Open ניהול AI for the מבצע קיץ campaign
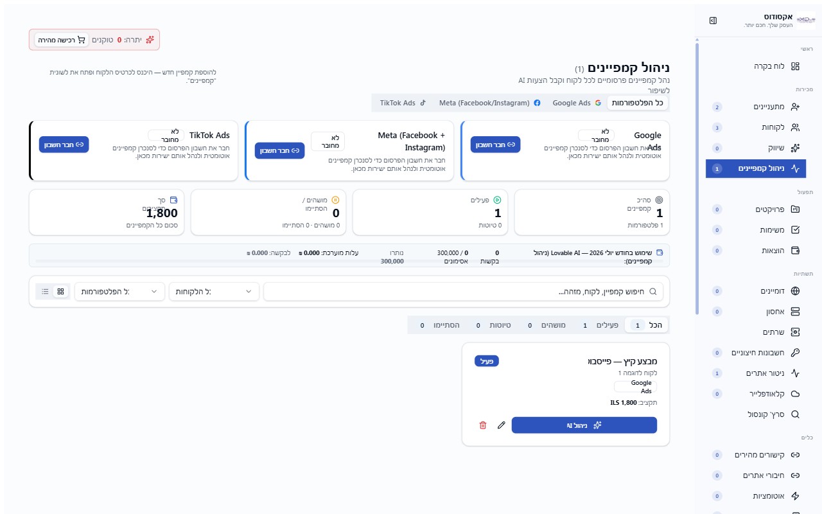Screen dimensions: 822x514 584,425
